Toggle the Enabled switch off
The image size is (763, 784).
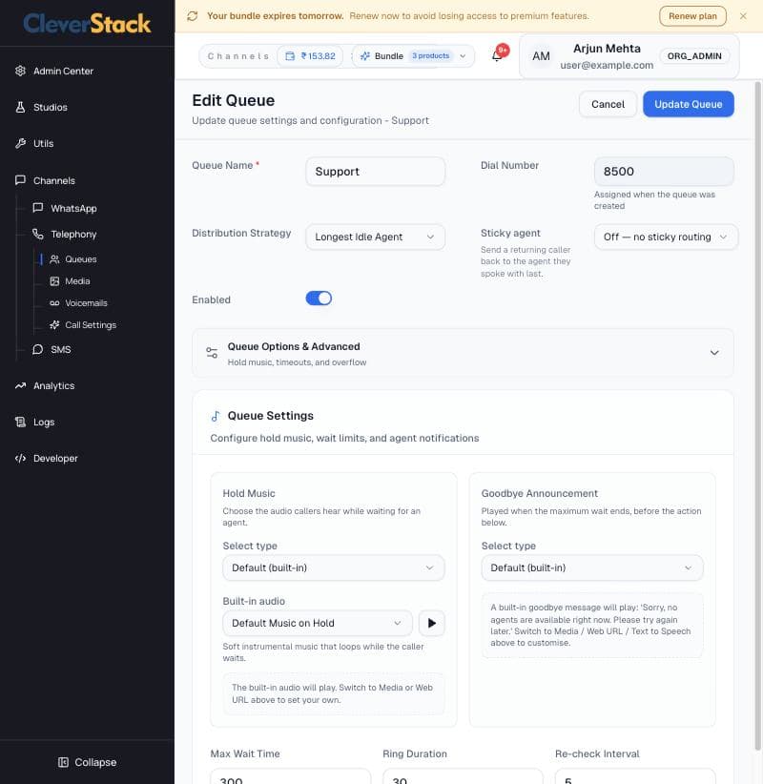click(319, 299)
